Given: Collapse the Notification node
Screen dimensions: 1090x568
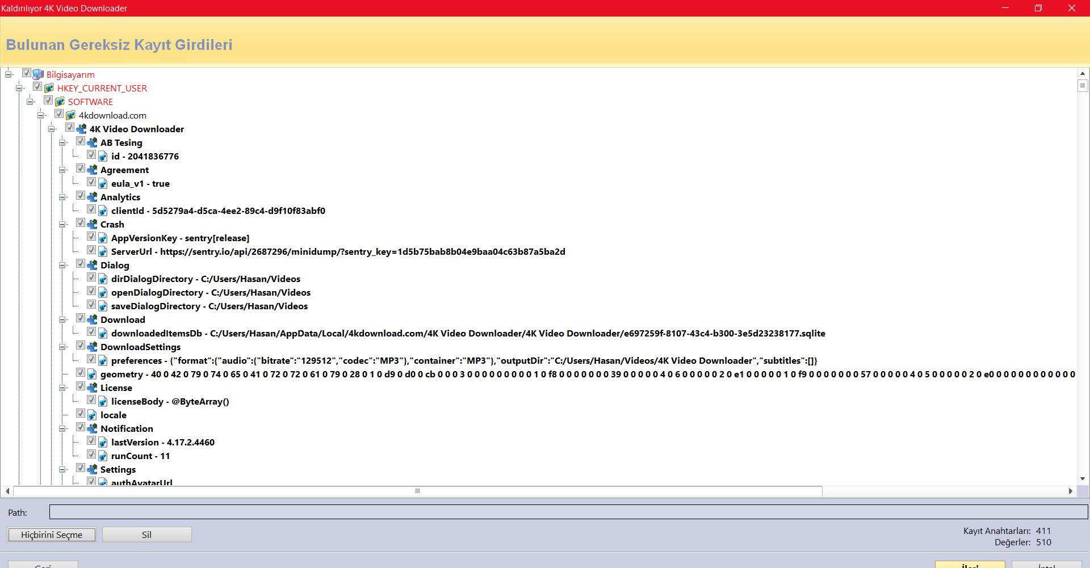Looking at the screenshot, I should [62, 428].
